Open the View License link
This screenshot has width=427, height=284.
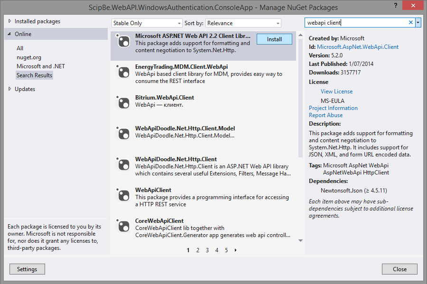336,92
